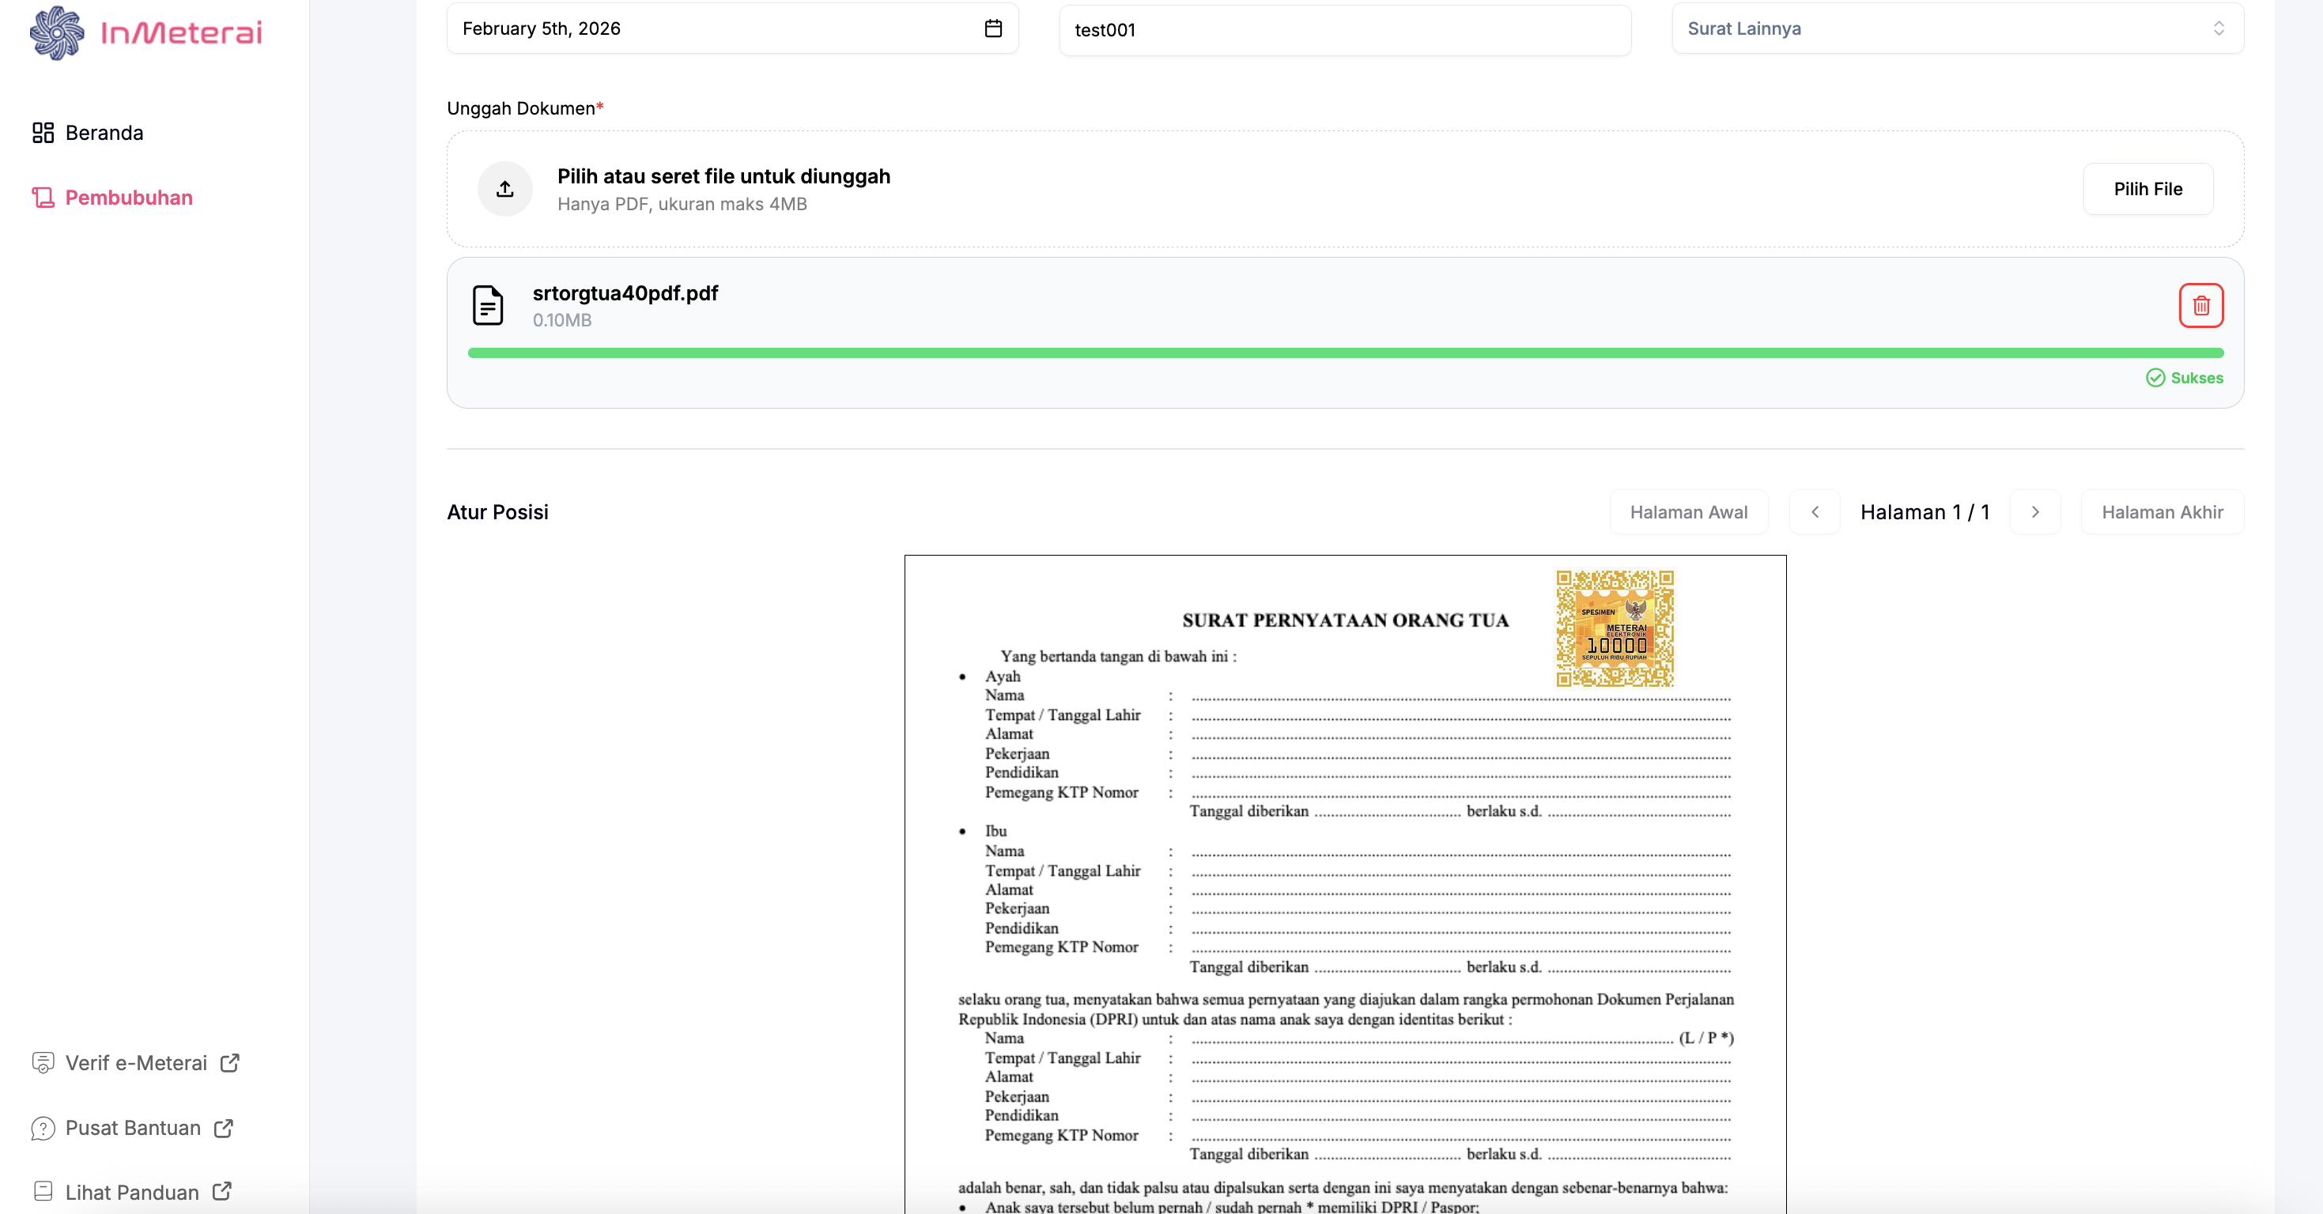Viewport: 2323px width, 1214px height.
Task: Open the Surat Lainnya dropdown
Action: (1957, 28)
